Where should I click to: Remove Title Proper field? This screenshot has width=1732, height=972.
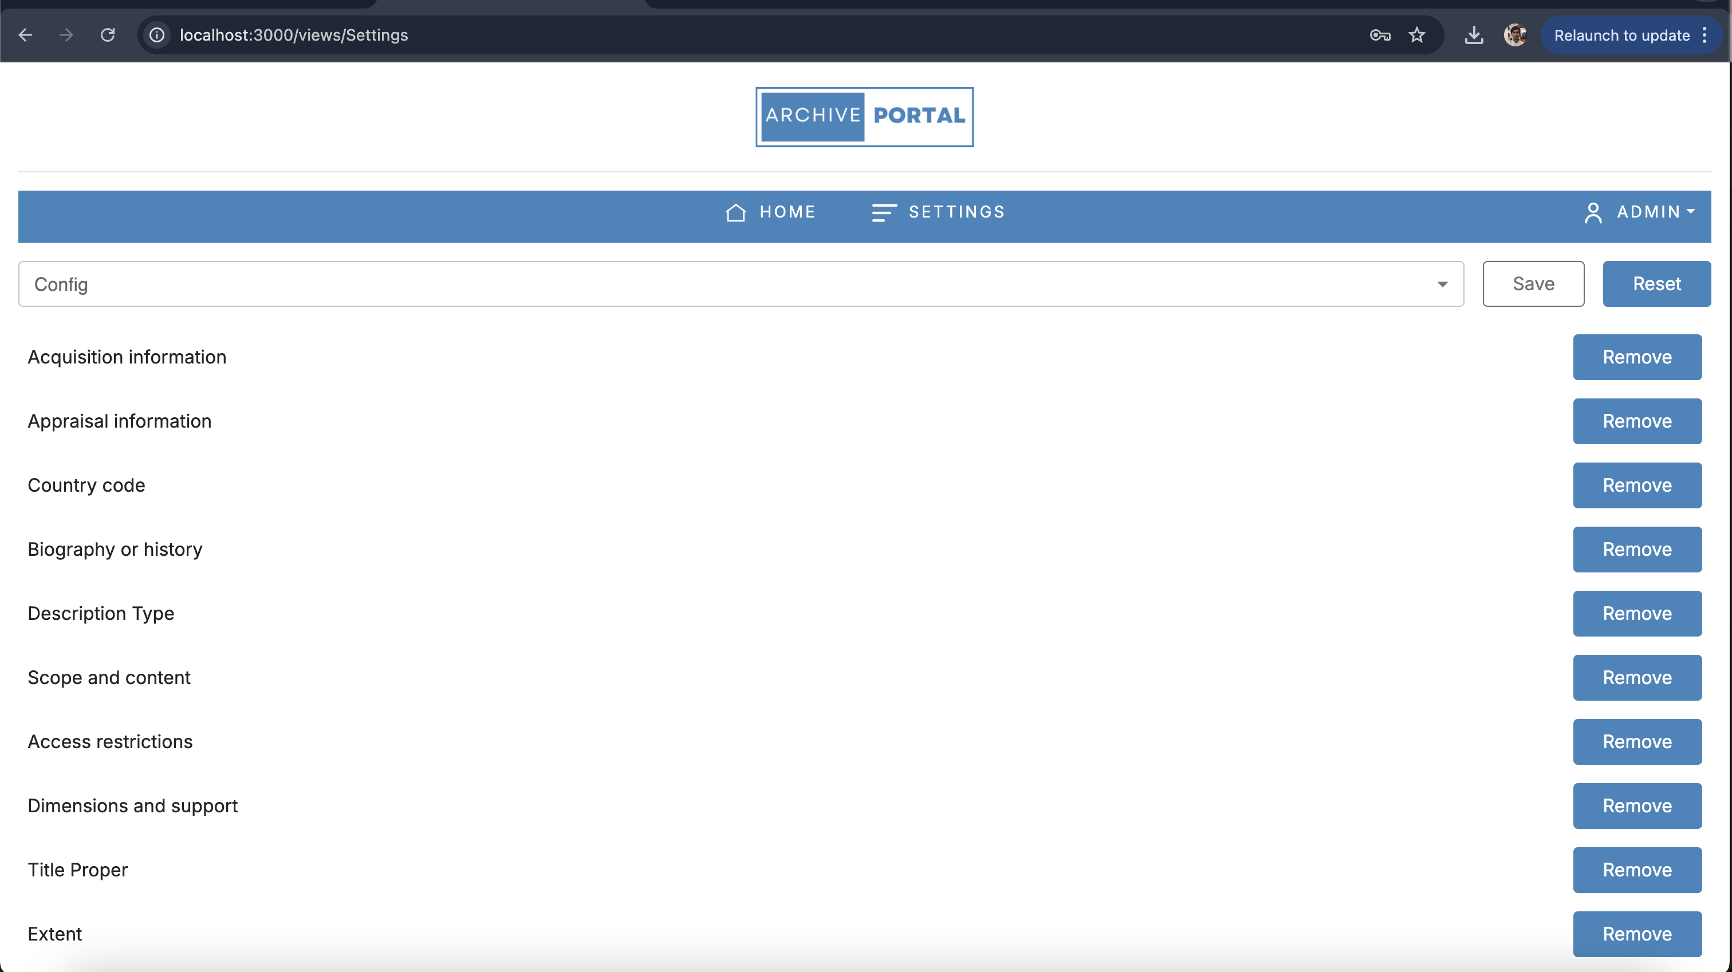pos(1637,870)
